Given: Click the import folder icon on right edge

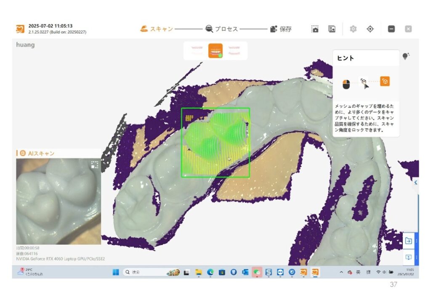Looking at the screenshot, I should tap(408, 241).
